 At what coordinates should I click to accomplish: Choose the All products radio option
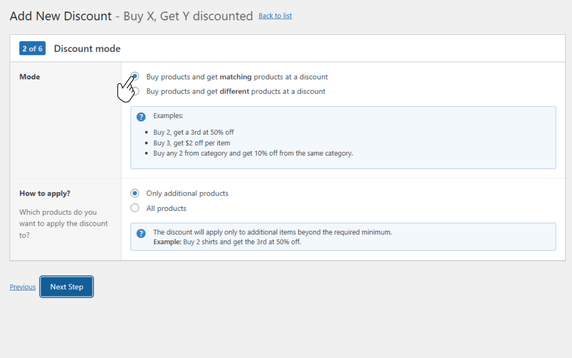[x=135, y=208]
